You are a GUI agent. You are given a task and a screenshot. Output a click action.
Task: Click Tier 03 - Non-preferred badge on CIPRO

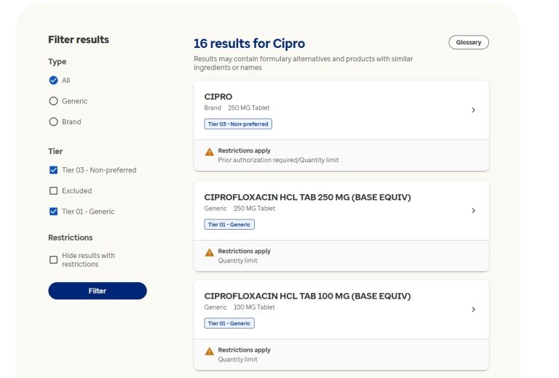click(x=238, y=124)
